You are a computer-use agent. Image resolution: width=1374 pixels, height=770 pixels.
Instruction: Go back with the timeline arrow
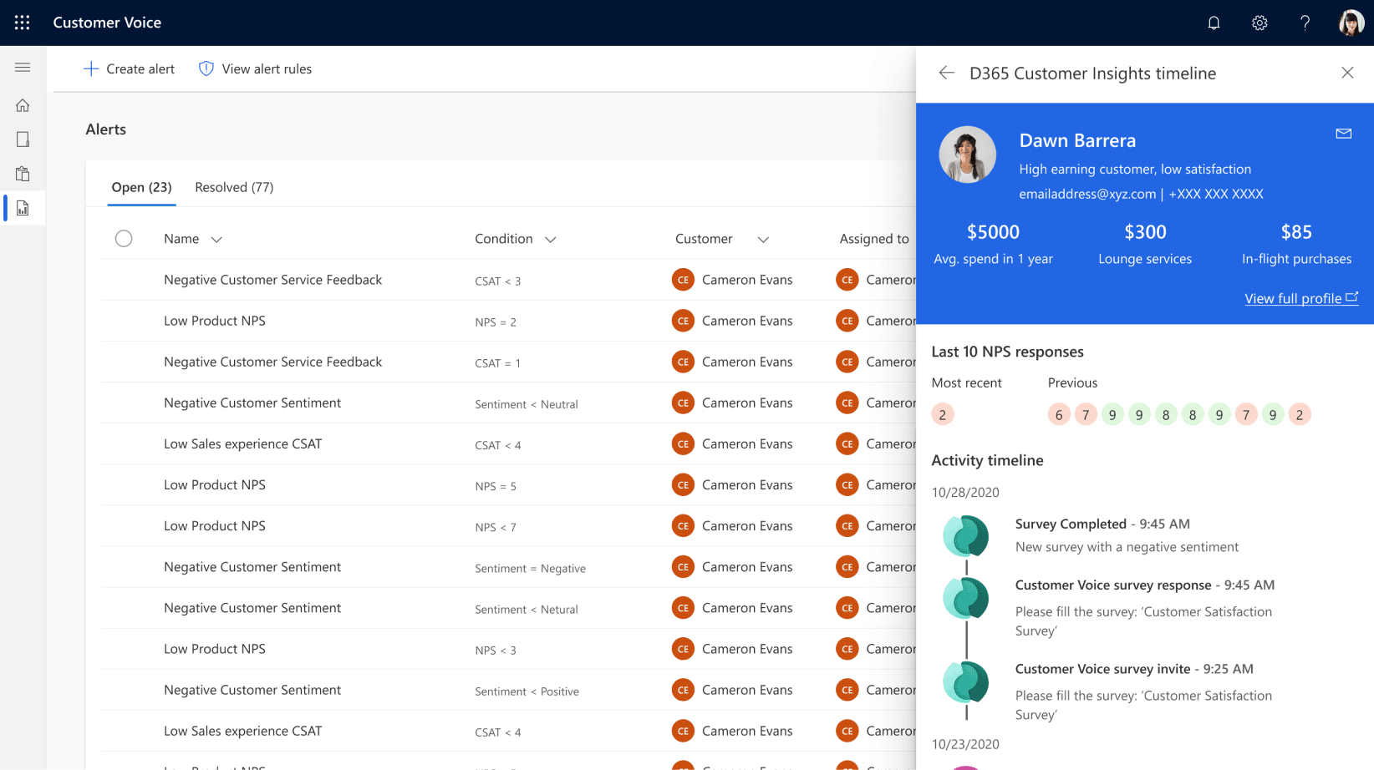point(946,73)
